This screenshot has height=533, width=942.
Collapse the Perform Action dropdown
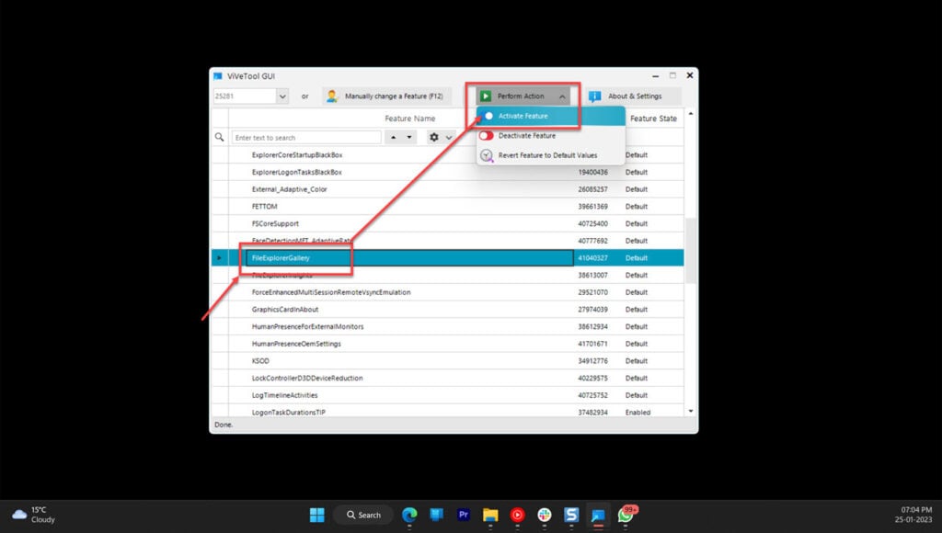click(562, 96)
